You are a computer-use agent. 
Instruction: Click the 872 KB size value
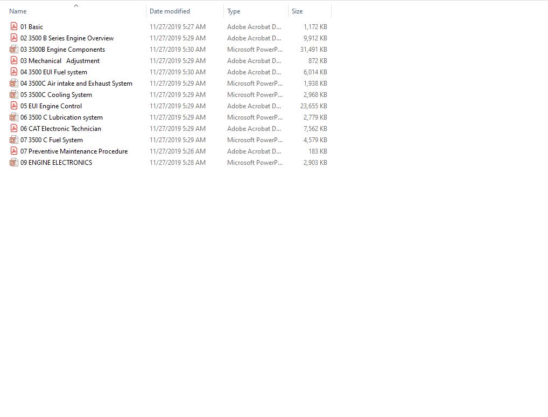tap(318, 60)
